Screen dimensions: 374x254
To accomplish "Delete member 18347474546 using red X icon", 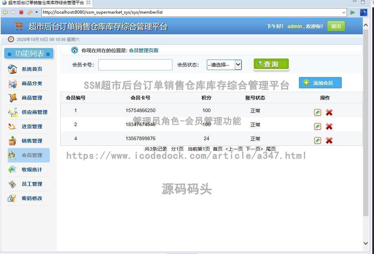I will tap(329, 126).
